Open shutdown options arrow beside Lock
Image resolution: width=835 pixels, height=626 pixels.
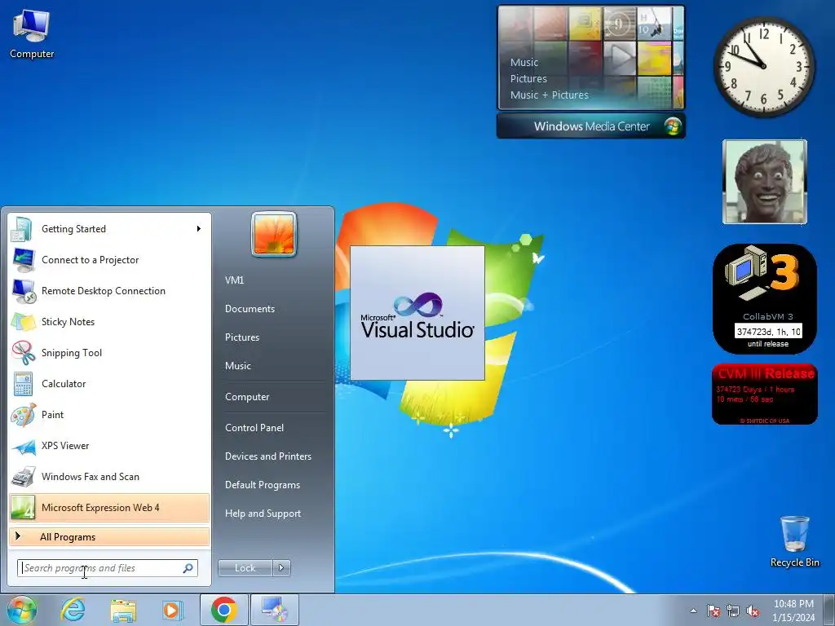[281, 568]
